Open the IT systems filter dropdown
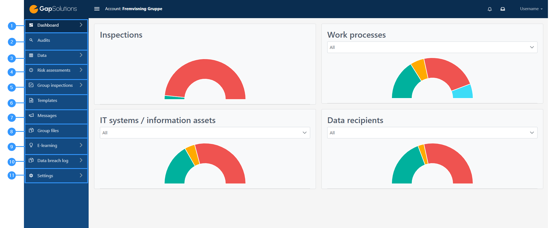Image resolution: width=554 pixels, height=228 pixels. (x=205, y=133)
